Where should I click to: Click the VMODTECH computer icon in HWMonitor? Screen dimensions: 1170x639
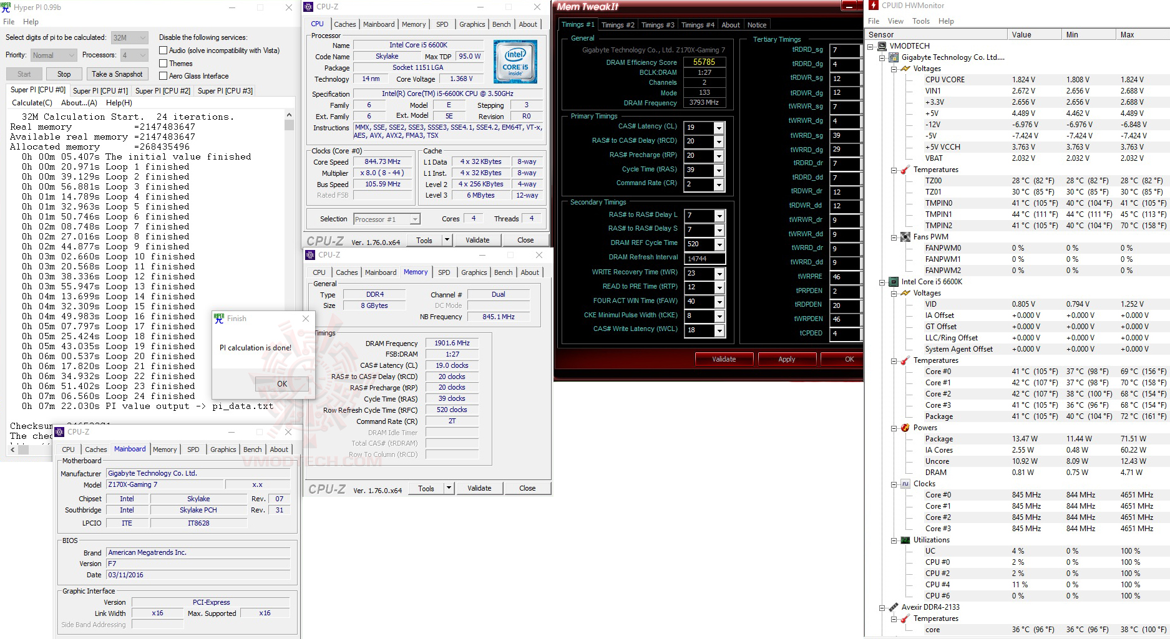pos(882,46)
